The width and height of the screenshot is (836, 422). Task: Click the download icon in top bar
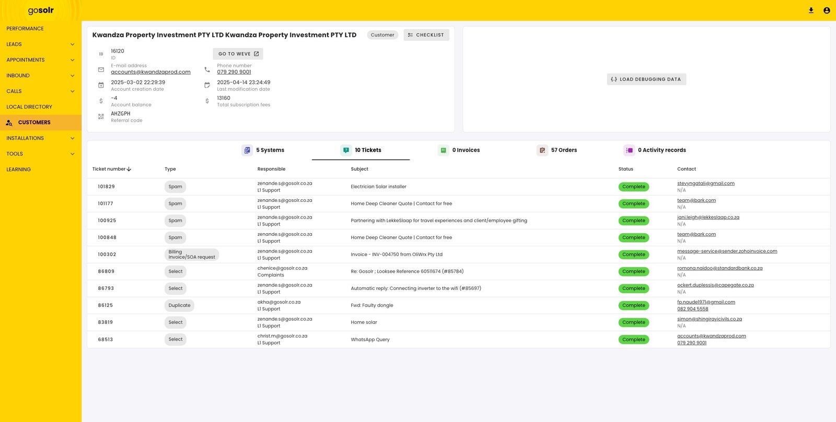(811, 10)
